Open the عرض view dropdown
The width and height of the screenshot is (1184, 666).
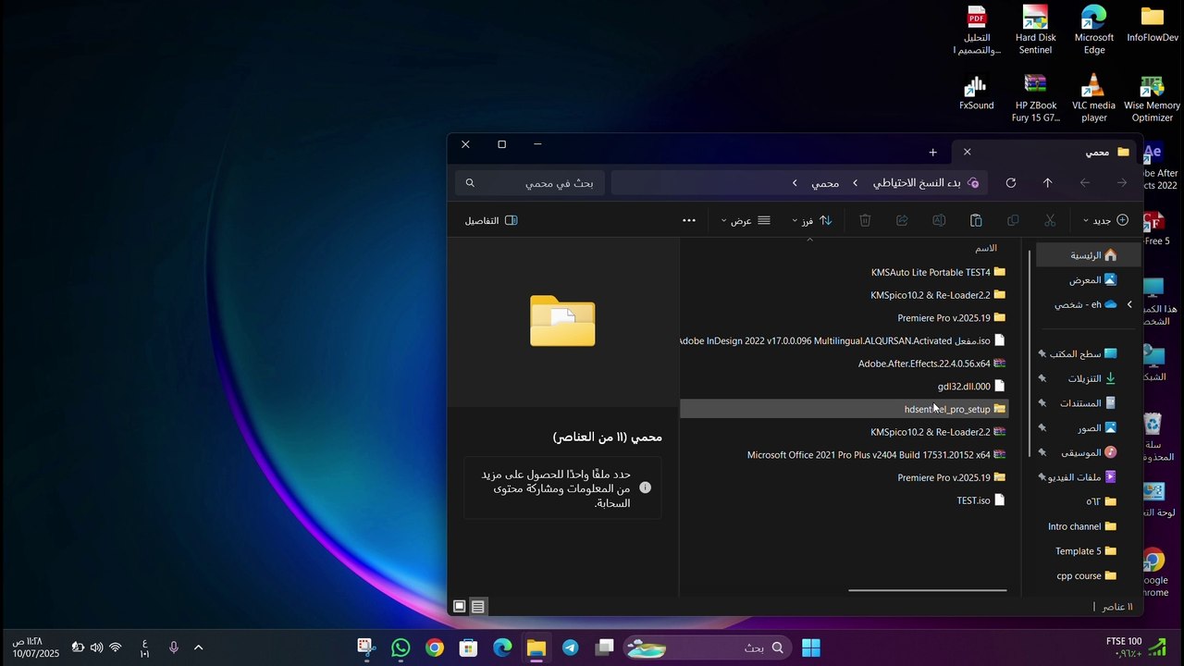click(x=746, y=220)
